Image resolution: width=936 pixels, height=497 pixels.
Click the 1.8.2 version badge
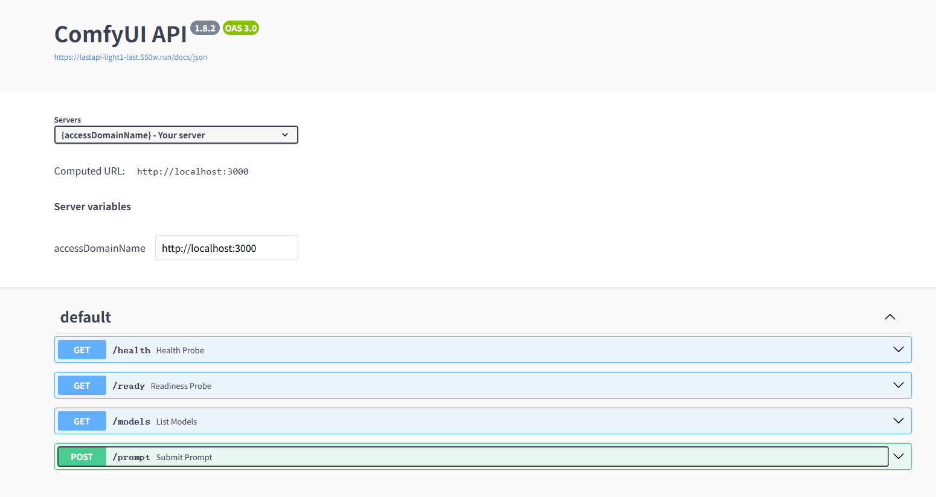[x=205, y=28]
